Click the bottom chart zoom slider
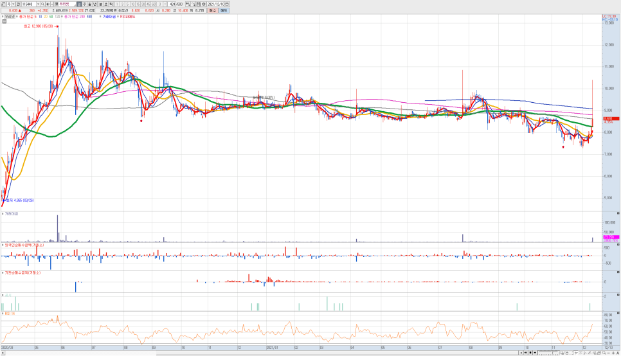 pos(548,352)
